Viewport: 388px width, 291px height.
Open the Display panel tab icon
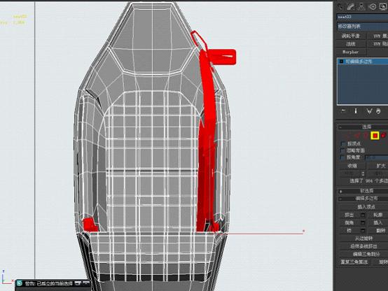point(383,7)
